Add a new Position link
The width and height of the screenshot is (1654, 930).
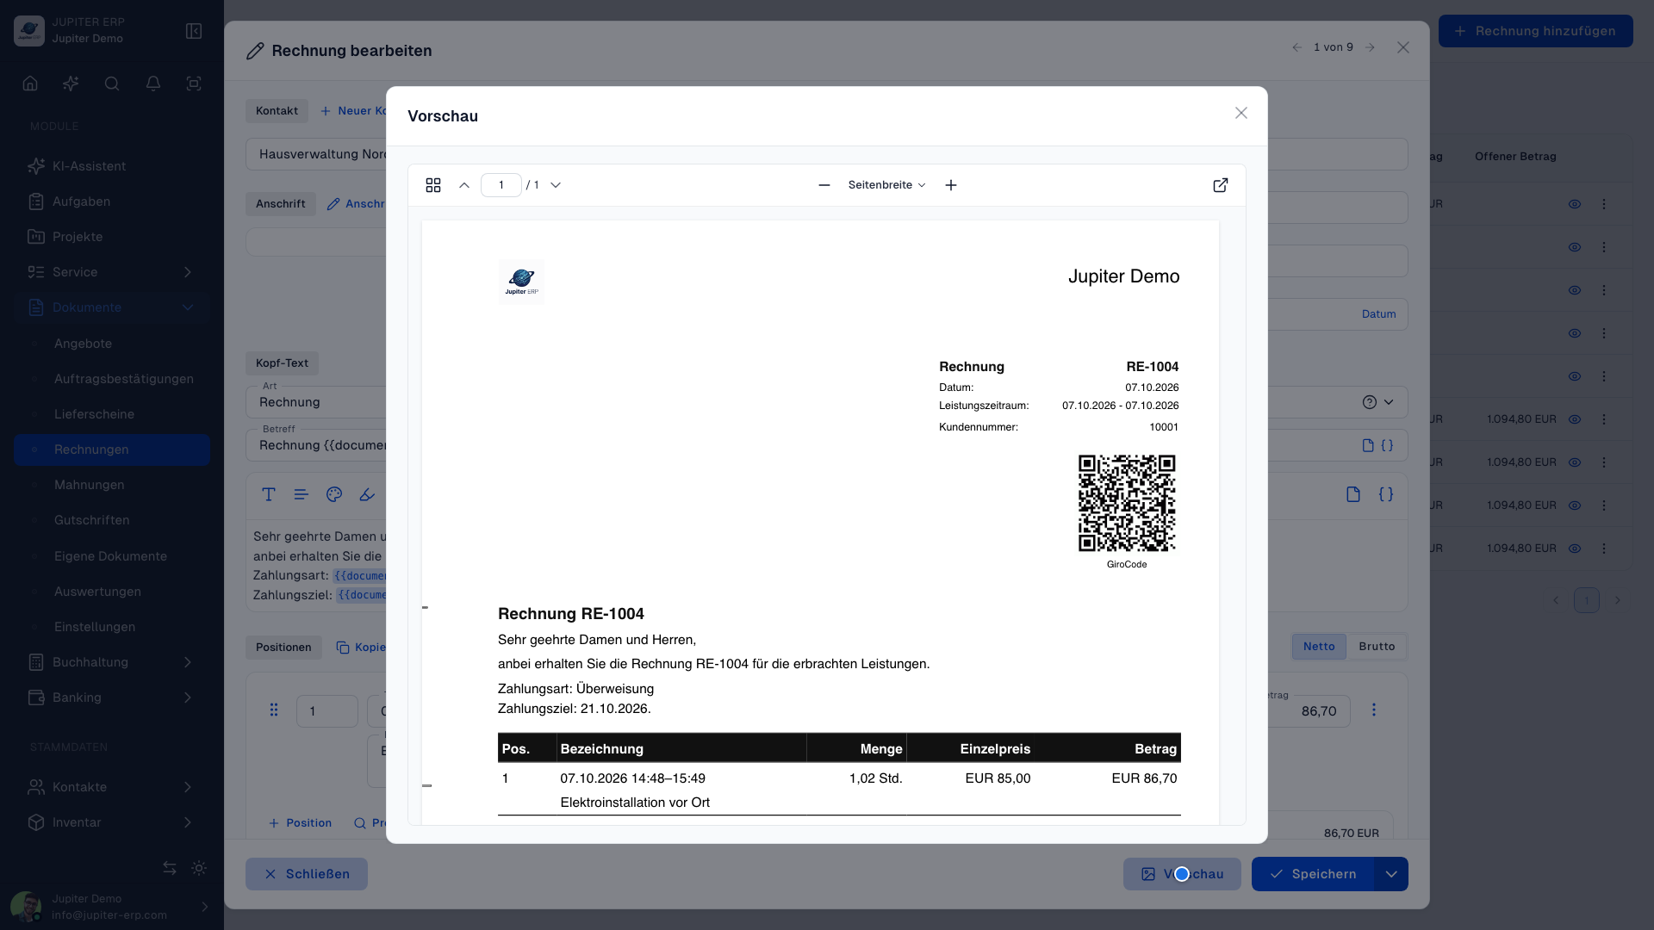pyautogui.click(x=300, y=823)
